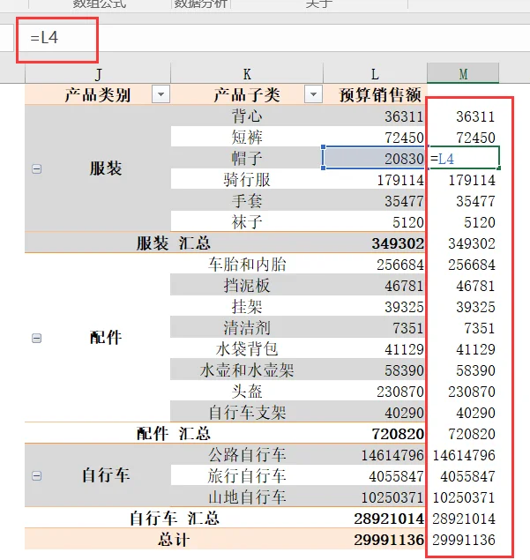The width and height of the screenshot is (530, 560).
Task: Select the 帽子 cell
Action: point(247,158)
